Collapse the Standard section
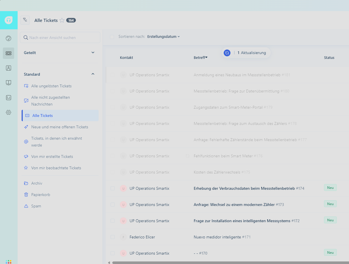 click(x=93, y=74)
